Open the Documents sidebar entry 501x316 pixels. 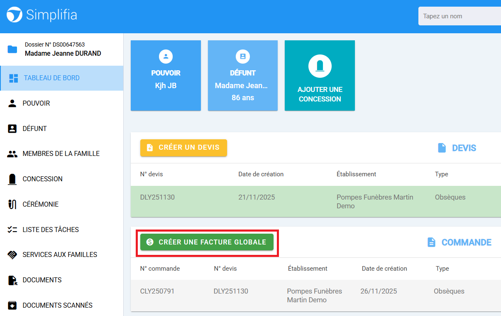[42, 280]
